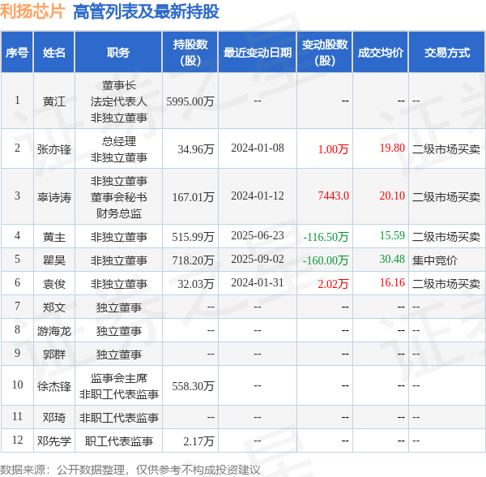
Task: Click holdings value 34.96万
Action: pyautogui.click(x=195, y=149)
